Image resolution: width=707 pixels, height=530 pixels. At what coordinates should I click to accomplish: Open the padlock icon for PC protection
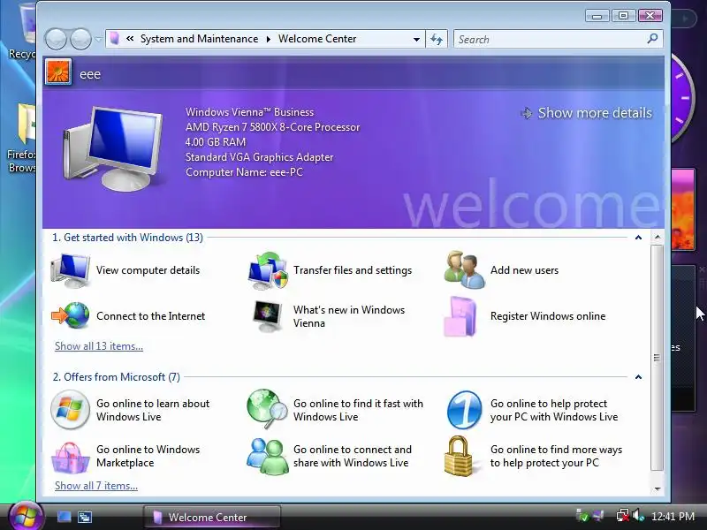click(x=458, y=456)
